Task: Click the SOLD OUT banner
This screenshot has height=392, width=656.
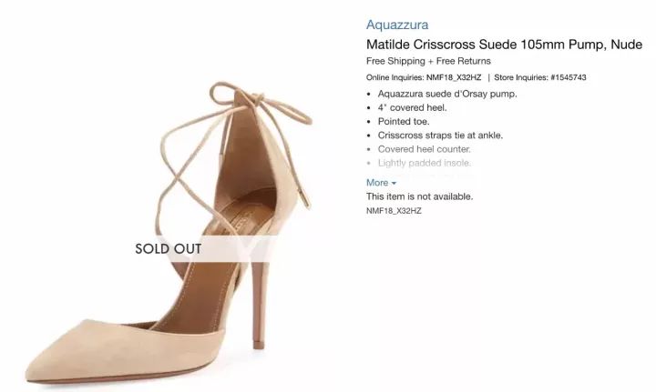Action: coord(169,248)
